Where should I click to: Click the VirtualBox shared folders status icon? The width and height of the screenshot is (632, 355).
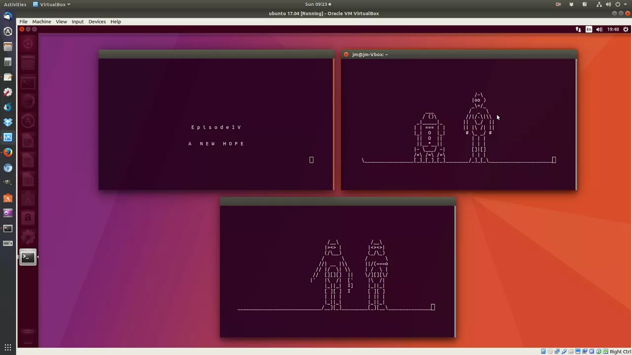click(x=571, y=352)
